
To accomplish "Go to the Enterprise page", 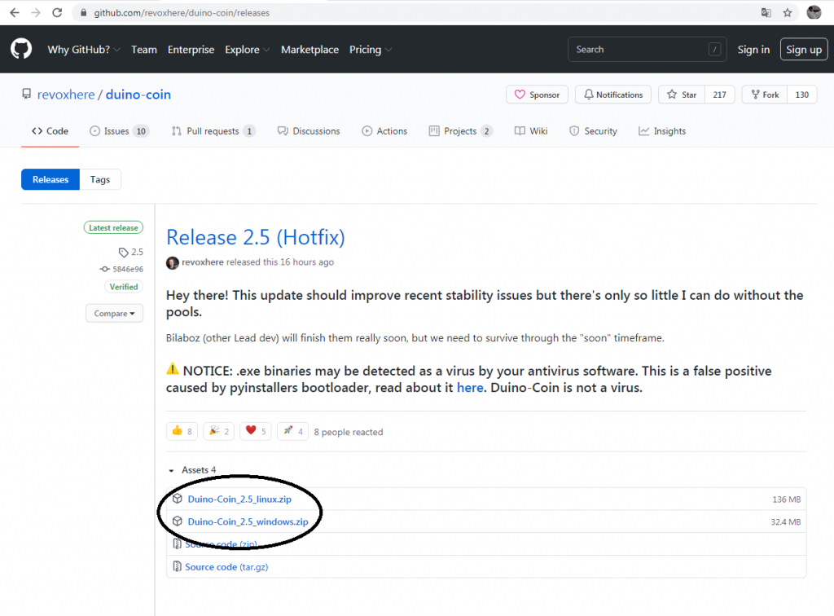I will [191, 50].
